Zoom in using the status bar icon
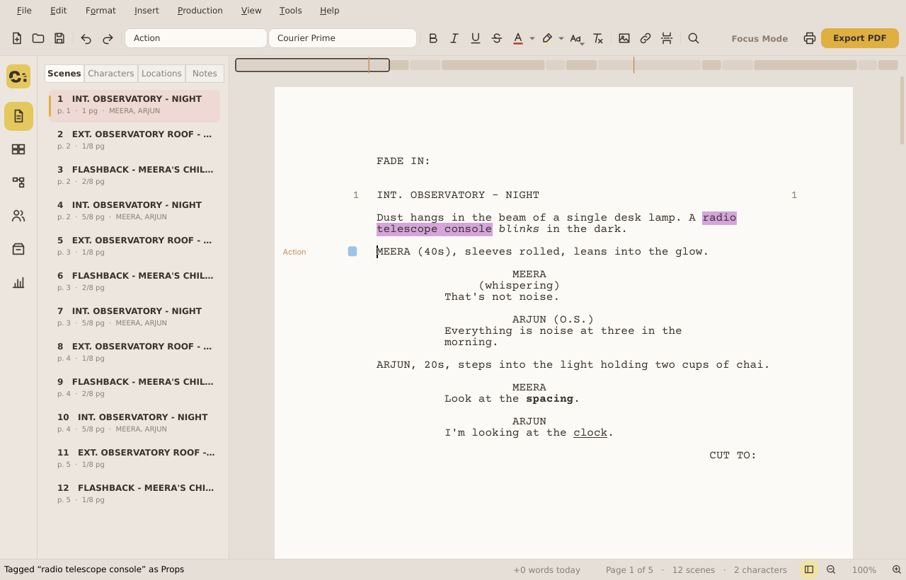The height and width of the screenshot is (580, 906). tap(896, 569)
